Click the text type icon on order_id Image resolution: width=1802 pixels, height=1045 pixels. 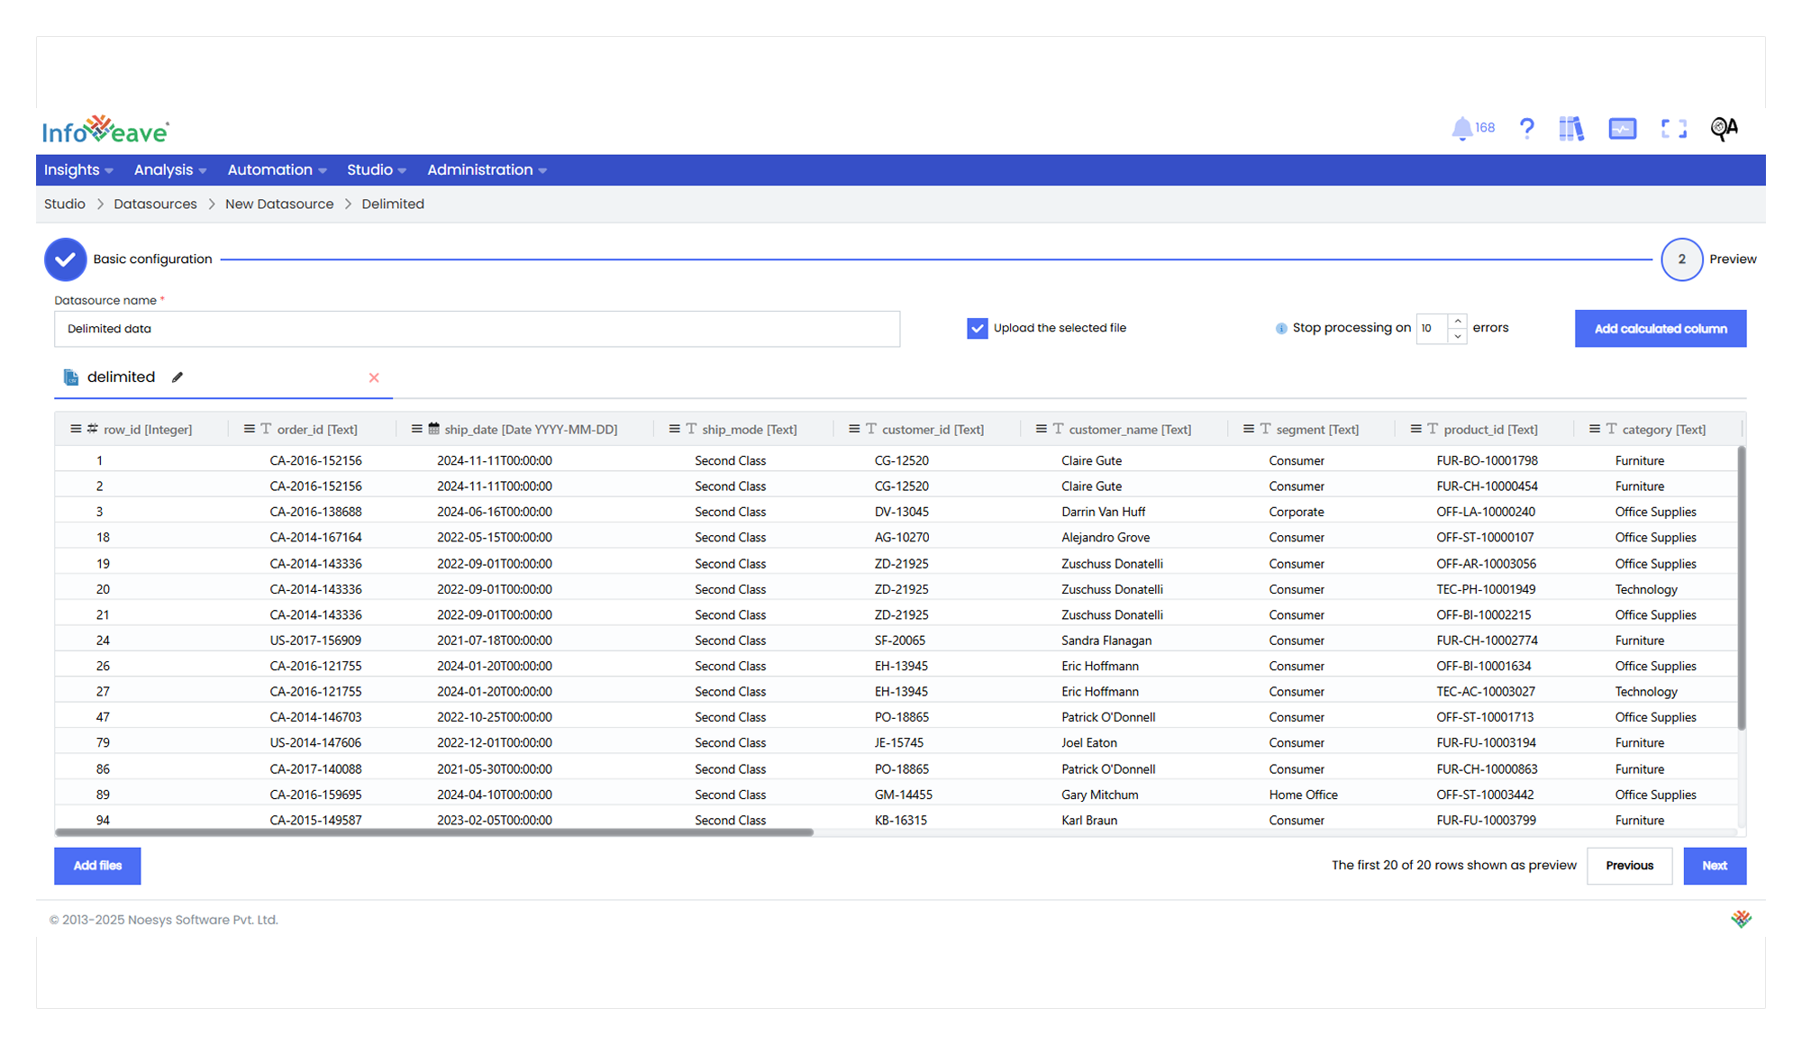coord(266,429)
